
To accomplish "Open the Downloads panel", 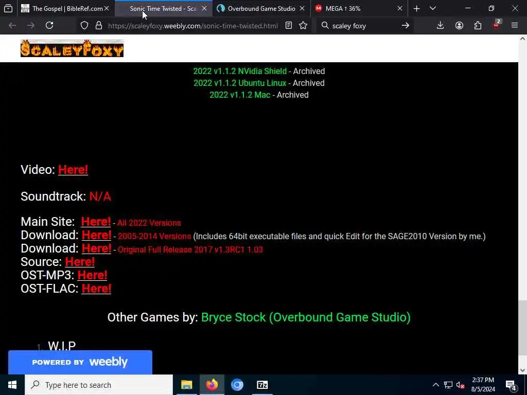I will pos(441,26).
